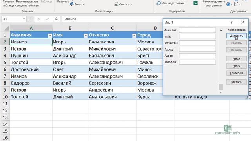This screenshot has height=141, width=251.
Task: Click the Добавить button in form
Action: (x=236, y=36)
